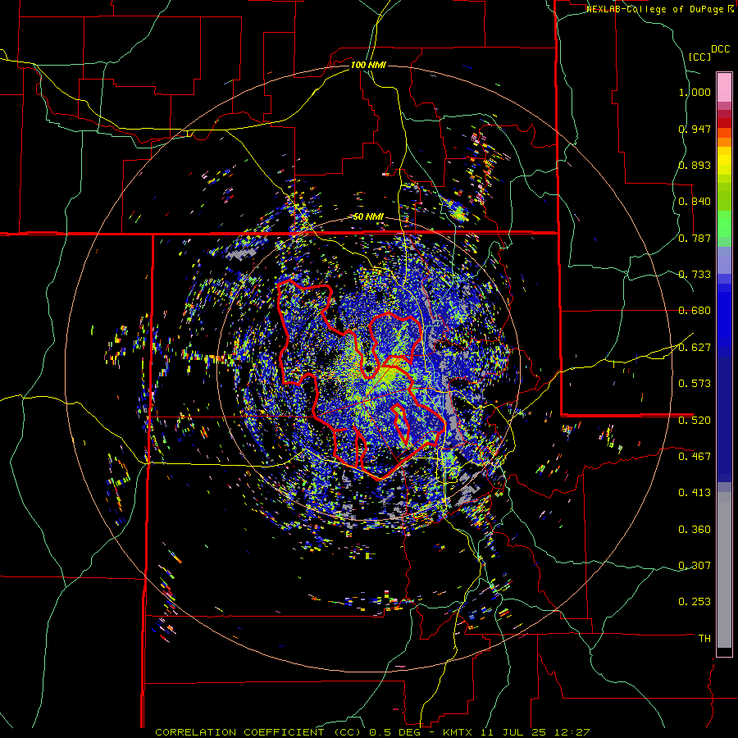Click the 12:27 timestamp
This screenshot has height=738, width=738.
572,732
